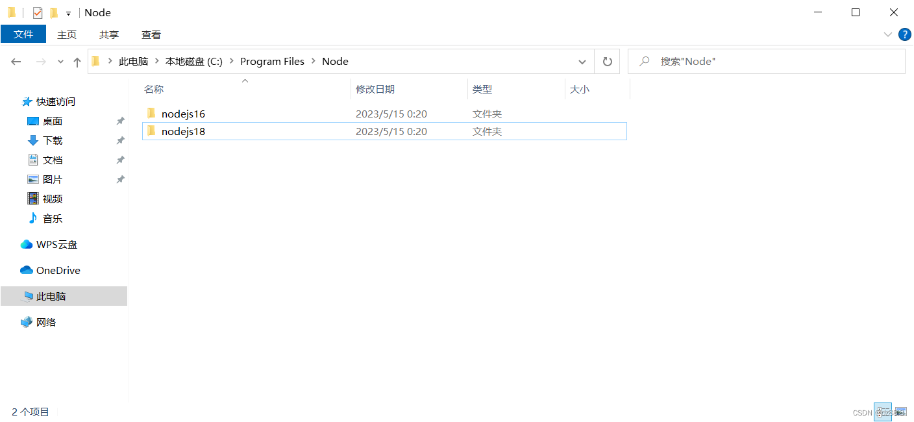
Task: Switch to large thumbnails view in status bar
Action: (901, 412)
